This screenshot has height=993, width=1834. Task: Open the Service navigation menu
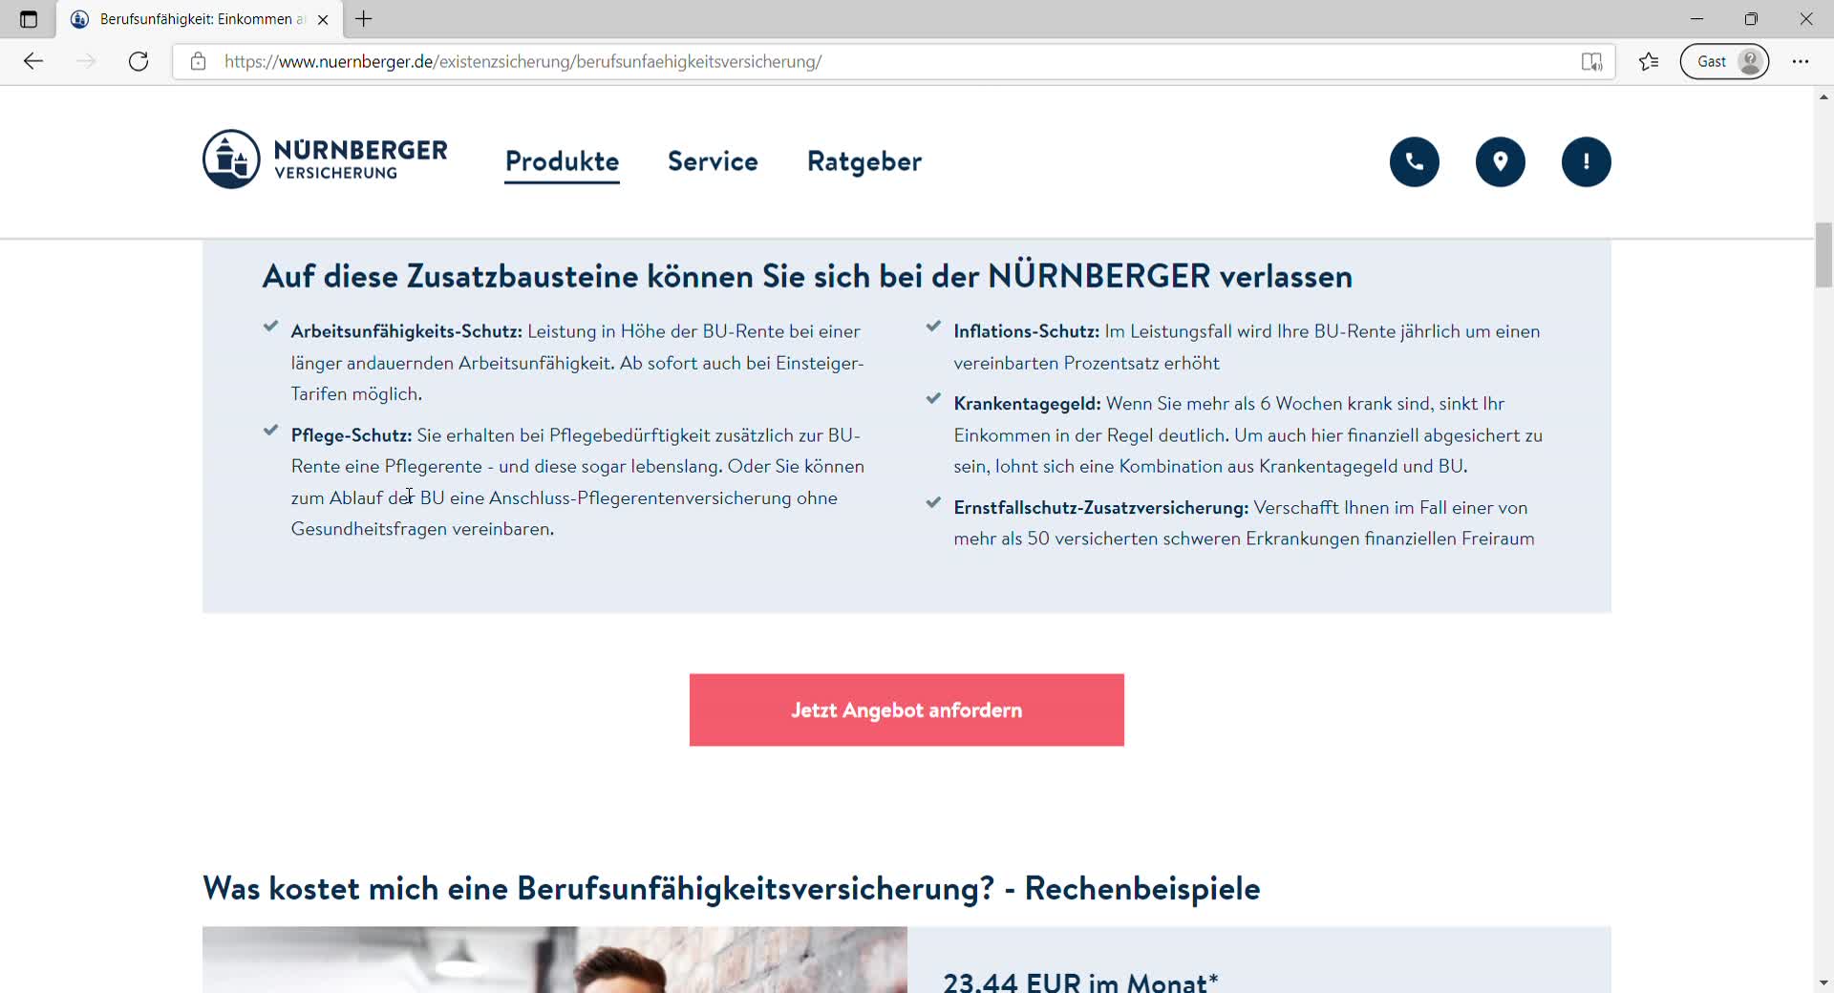coord(713,161)
